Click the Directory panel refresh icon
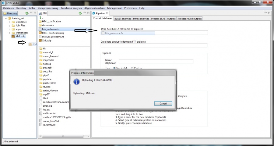 point(27,13)
